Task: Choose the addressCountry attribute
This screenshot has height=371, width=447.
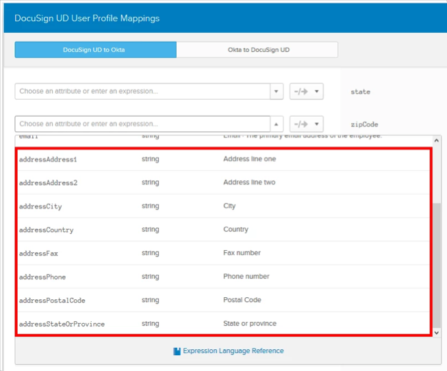Action: pos(46,230)
